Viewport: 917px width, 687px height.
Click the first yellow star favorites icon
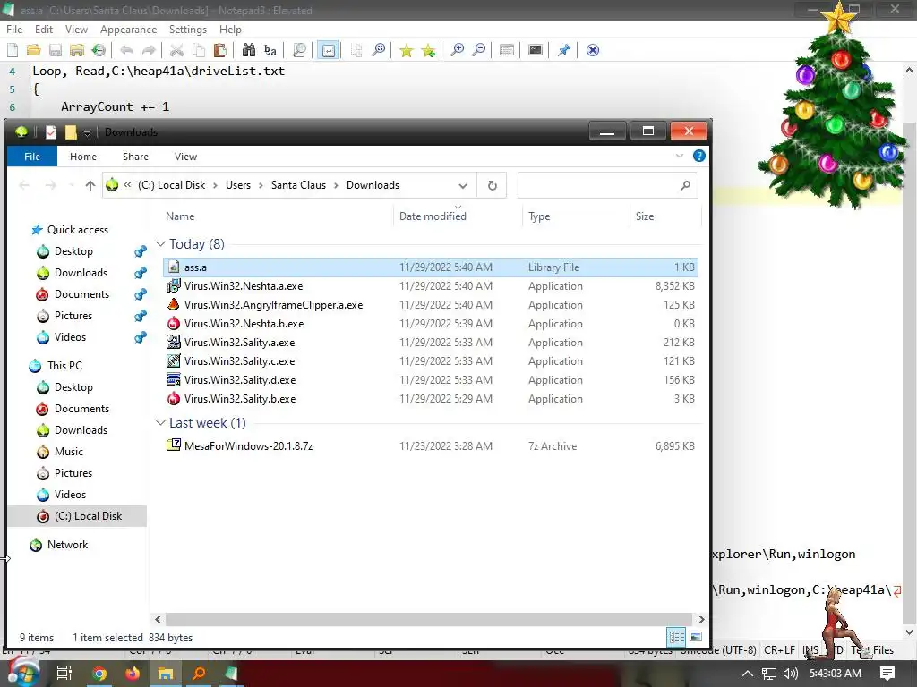(x=406, y=50)
